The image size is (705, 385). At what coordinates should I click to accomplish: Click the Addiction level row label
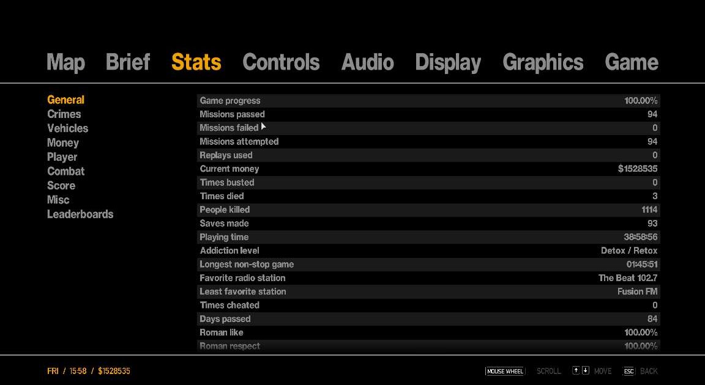[229, 251]
